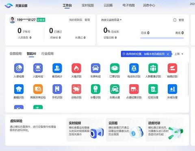This screenshot has width=195, height=151.
Task: Open the 消息中心 message center tab
Action: click(x=149, y=5)
